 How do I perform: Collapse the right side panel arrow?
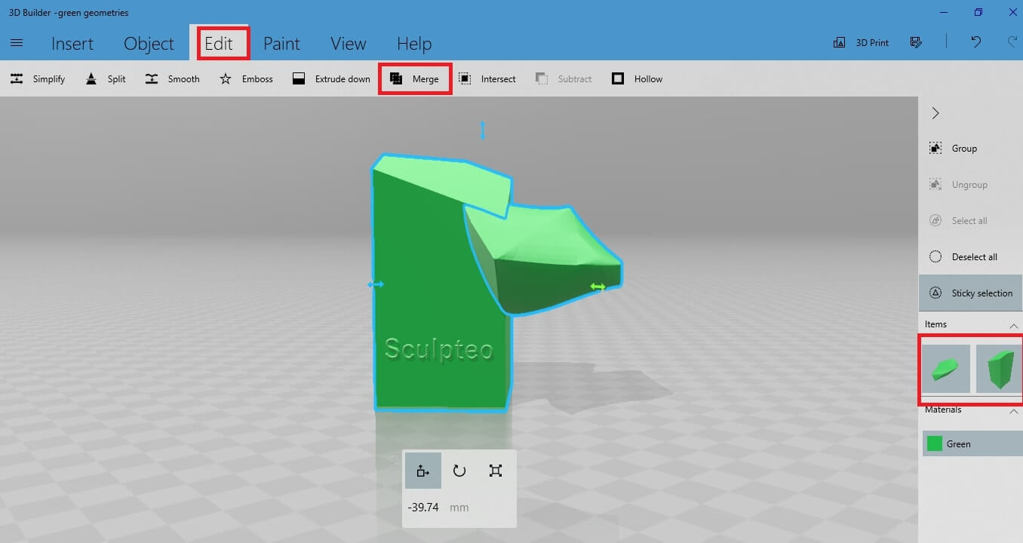click(935, 113)
